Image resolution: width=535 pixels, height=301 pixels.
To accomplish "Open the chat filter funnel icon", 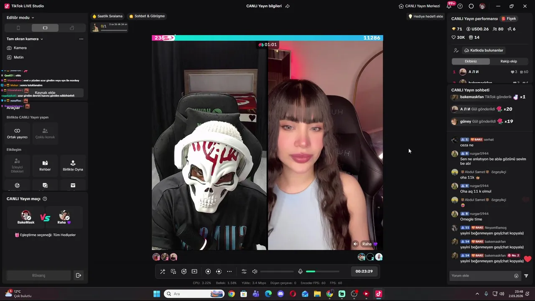I will [x=526, y=276].
